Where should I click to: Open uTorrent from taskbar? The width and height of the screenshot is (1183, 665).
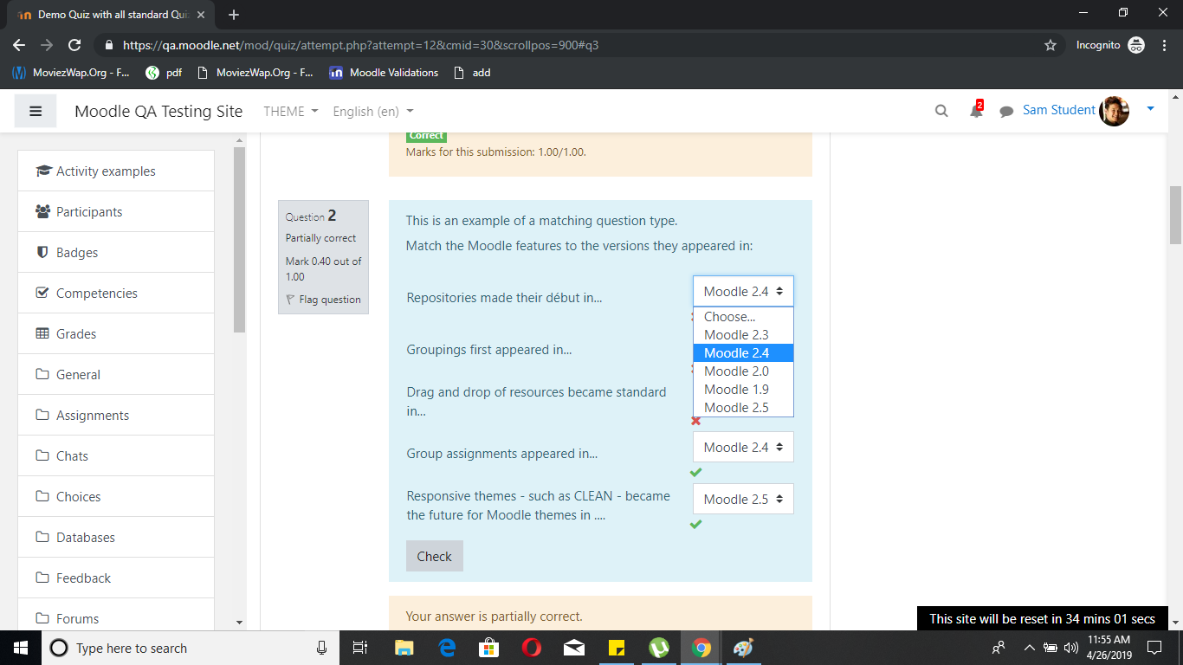[659, 648]
